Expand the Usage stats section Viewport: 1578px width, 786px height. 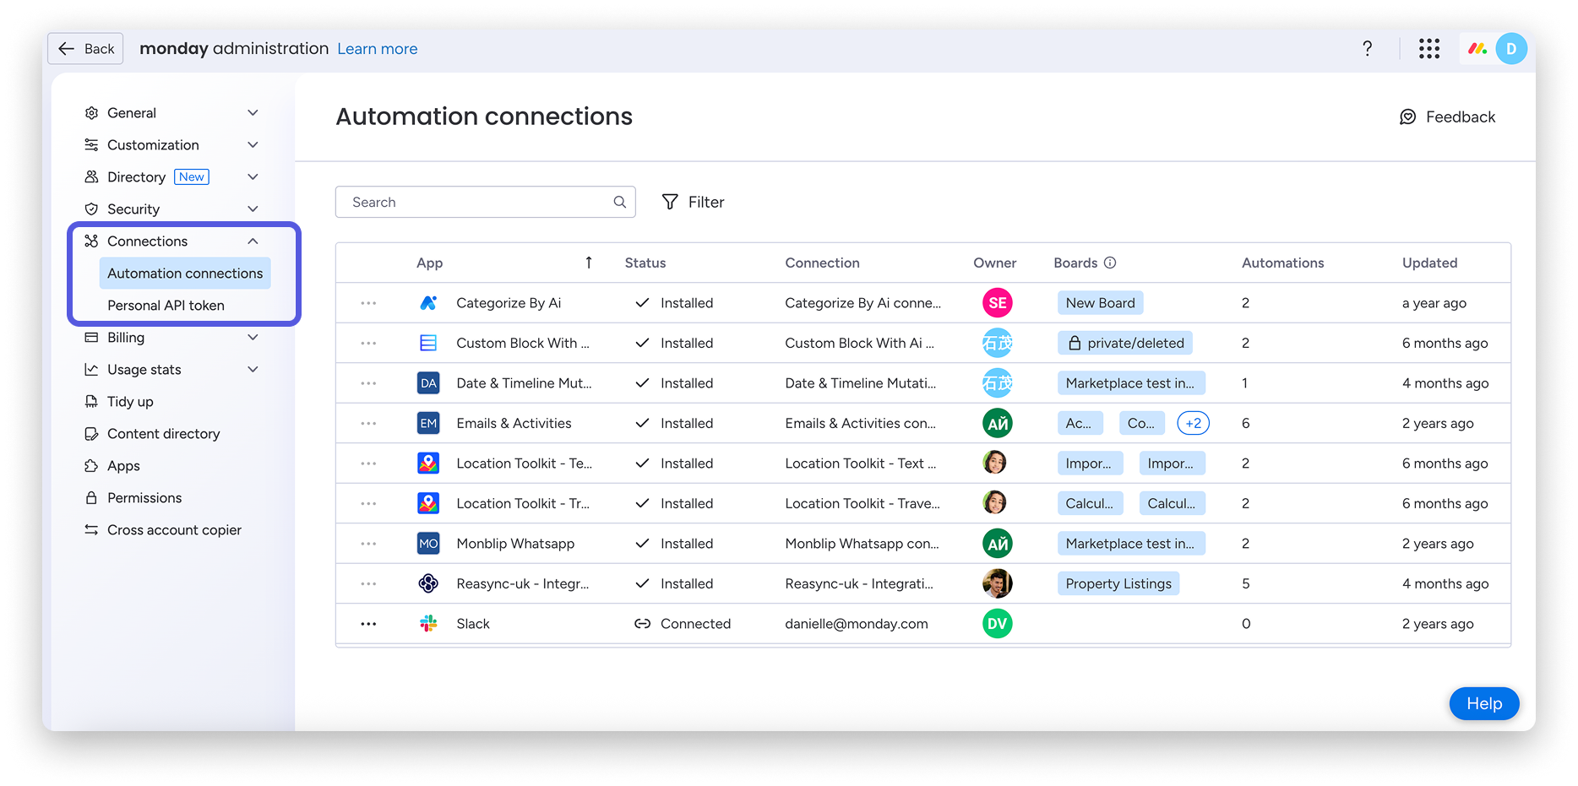(253, 370)
